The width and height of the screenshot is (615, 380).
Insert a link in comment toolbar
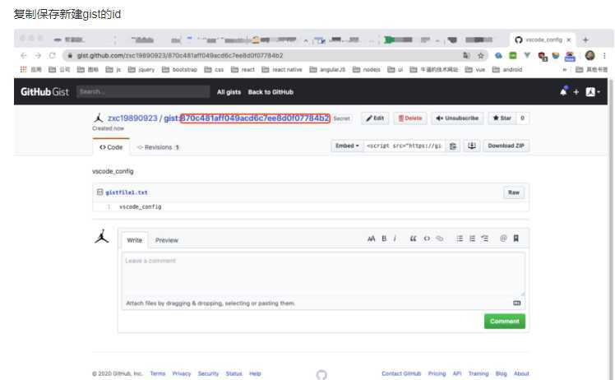coord(440,239)
